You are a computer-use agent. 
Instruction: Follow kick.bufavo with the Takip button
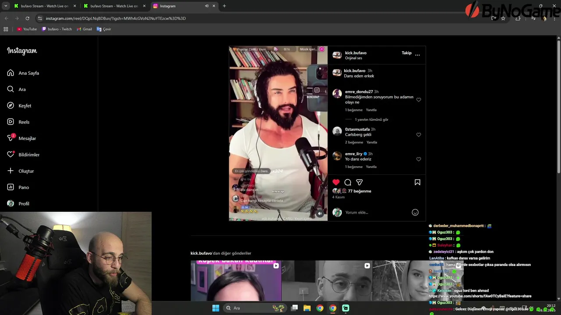coord(407,53)
